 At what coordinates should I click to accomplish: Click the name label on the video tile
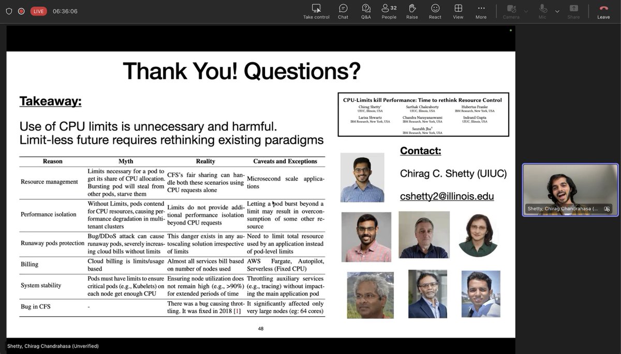pos(563,209)
